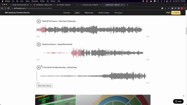This screenshot has width=187, height=105.
Task: Click the scroll-to-top chevron arrow
Action: coord(183,96)
